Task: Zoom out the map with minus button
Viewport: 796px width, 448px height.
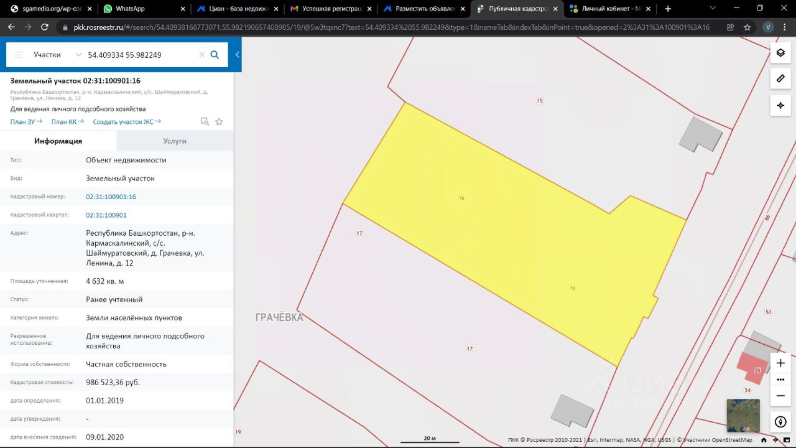Action: coord(780,396)
